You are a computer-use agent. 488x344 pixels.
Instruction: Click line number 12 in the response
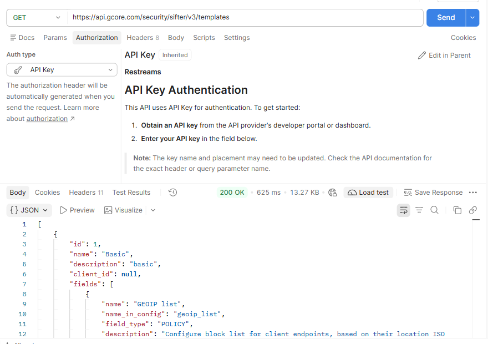[22, 334]
